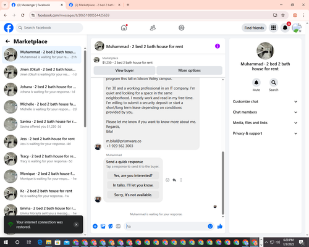Send quick response 'Sorry, it's not available.'
Image resolution: width=309 pixels, height=247 pixels.
[x=133, y=195]
